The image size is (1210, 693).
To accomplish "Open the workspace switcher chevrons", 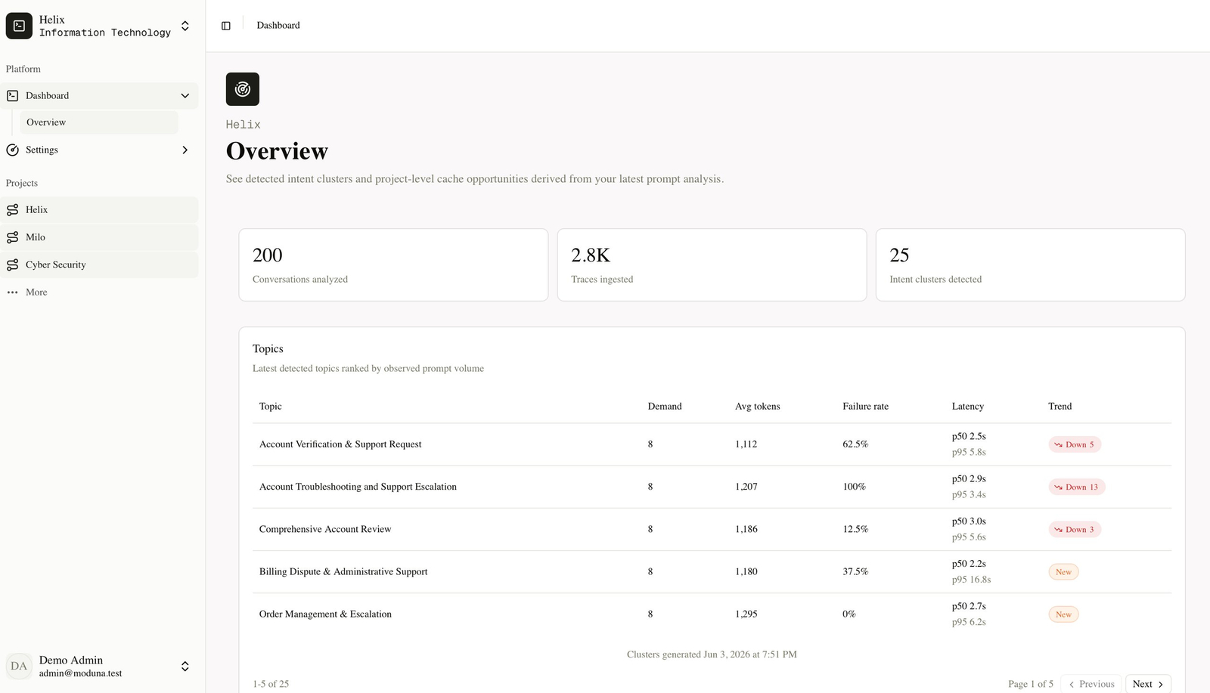I will (185, 26).
